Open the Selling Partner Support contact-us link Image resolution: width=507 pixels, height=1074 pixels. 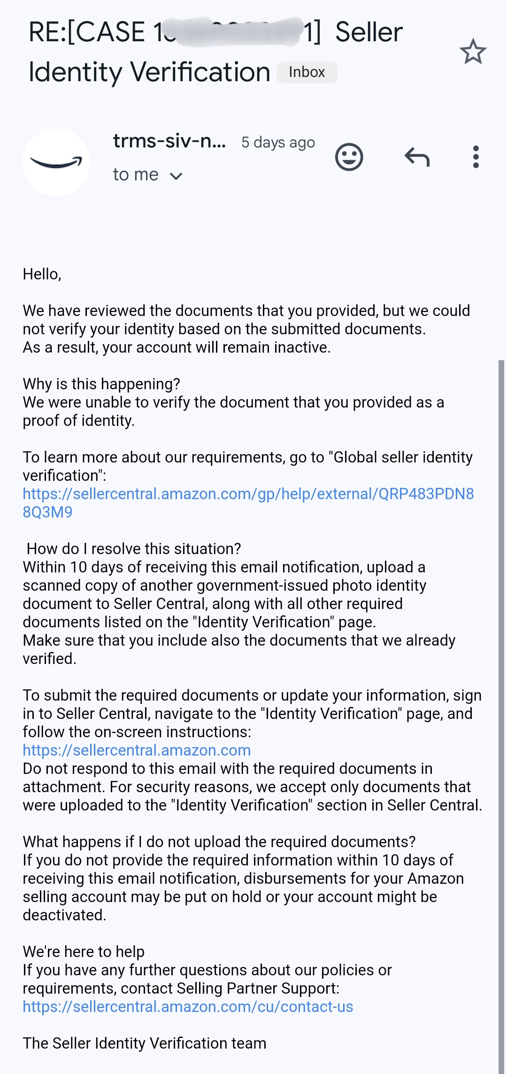tap(188, 1007)
